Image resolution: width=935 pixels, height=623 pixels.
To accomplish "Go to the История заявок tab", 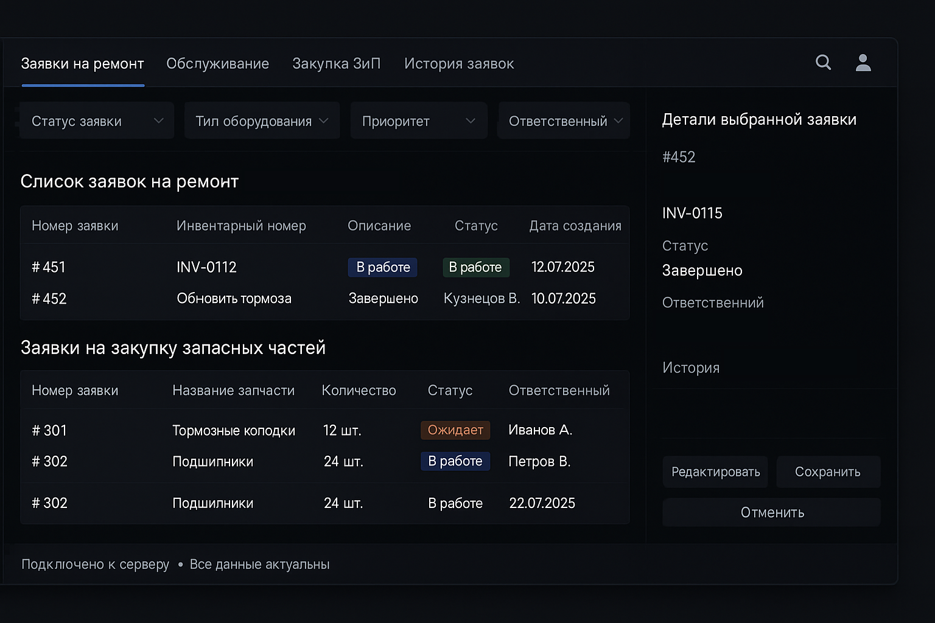I will pos(459,64).
